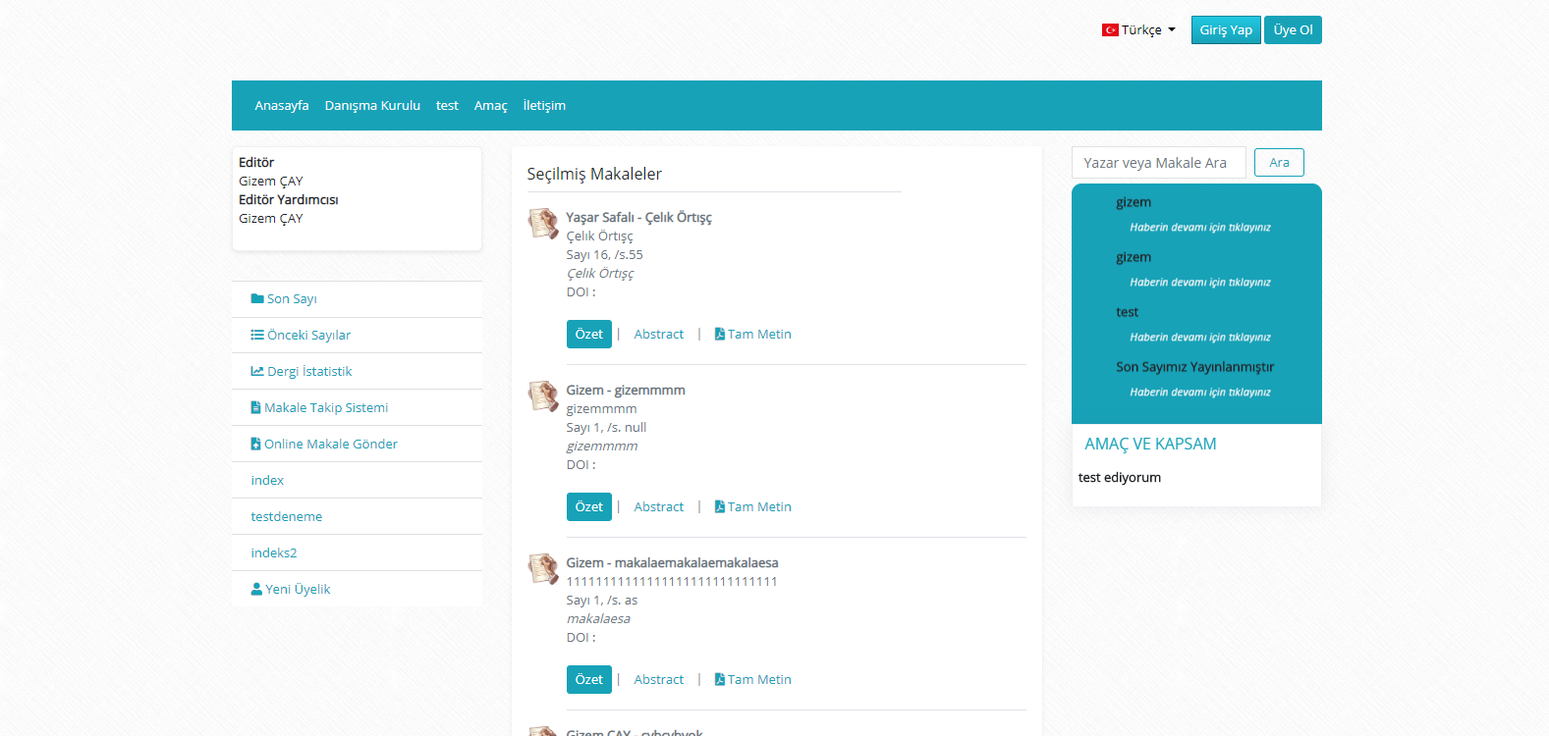Go to İletişim menu item
1549x736 pixels.
(544, 106)
